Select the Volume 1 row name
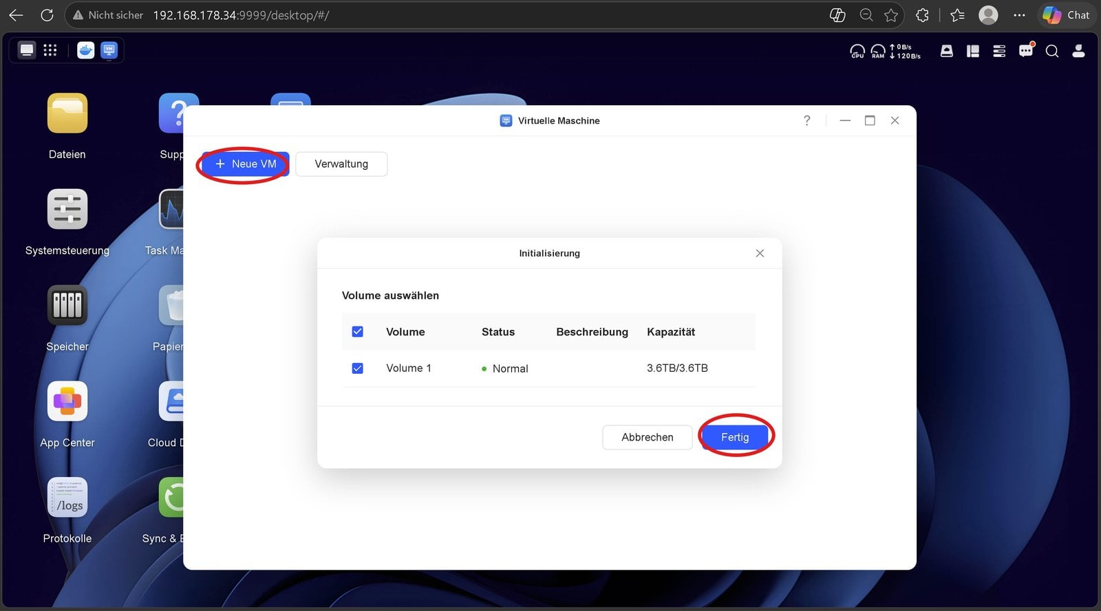This screenshot has width=1101, height=611. 409,368
